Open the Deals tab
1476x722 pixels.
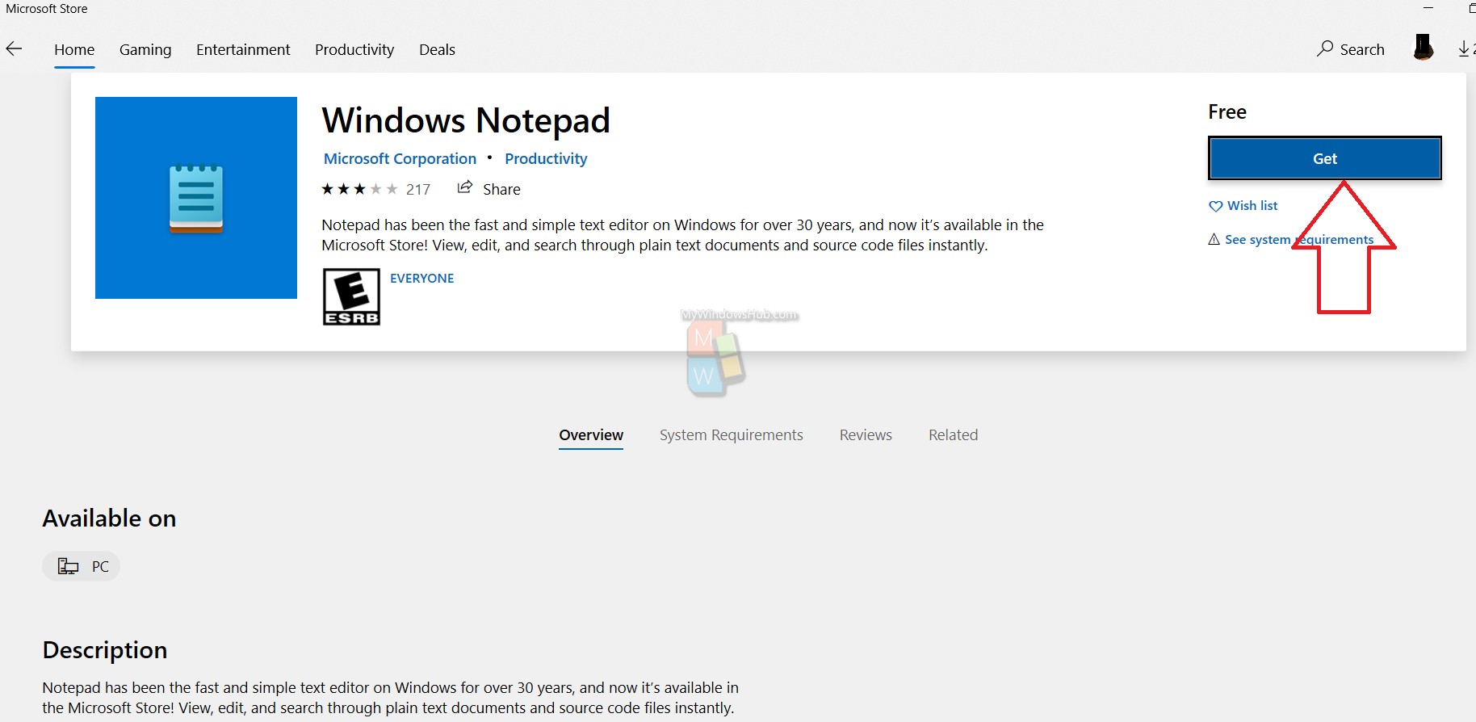(x=437, y=49)
